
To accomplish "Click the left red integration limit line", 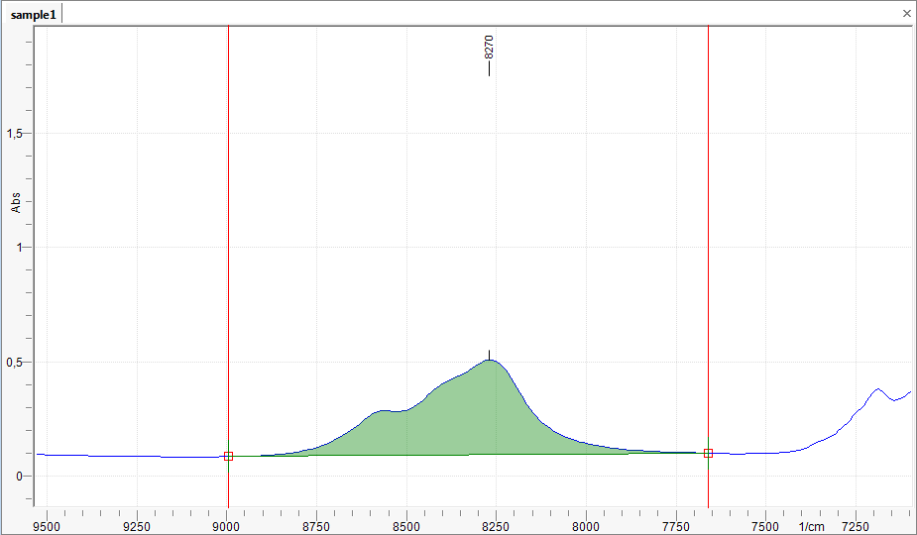I will pyautogui.click(x=228, y=248).
